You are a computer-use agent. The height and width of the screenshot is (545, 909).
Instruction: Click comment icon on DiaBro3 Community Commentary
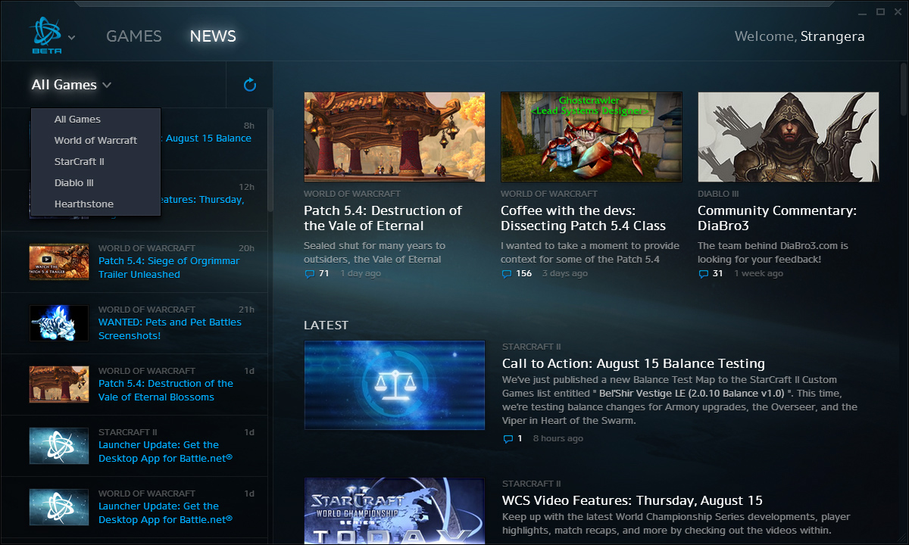(x=703, y=273)
